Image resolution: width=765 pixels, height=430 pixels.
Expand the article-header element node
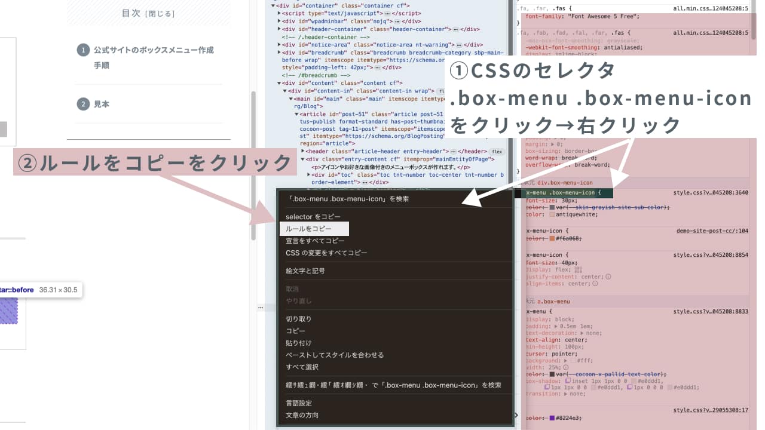(302, 152)
